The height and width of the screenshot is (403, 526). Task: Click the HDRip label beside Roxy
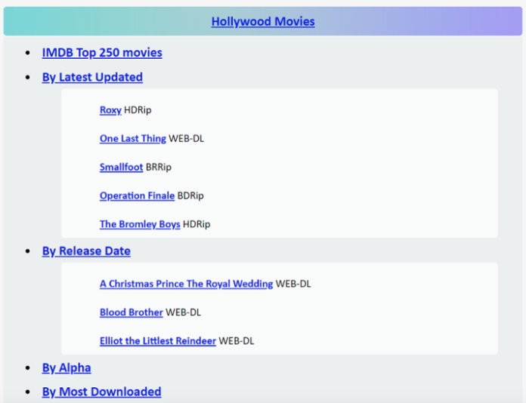coord(138,110)
